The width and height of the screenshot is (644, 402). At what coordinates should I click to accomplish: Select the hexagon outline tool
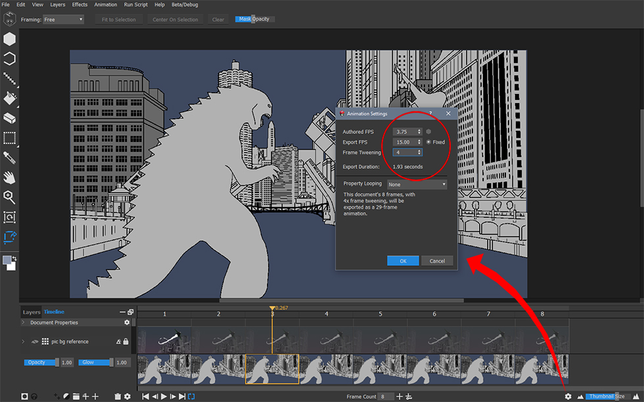point(9,58)
